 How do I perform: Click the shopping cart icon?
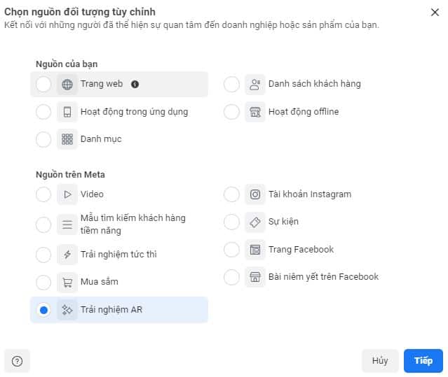click(67, 282)
